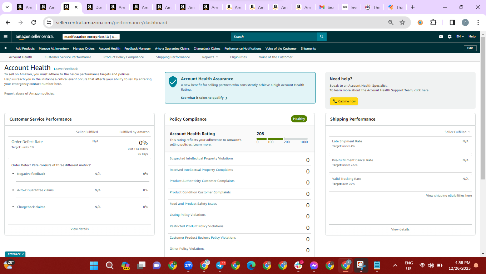Open the notifications bell in system tray
Image resolution: width=486 pixels, height=274 pixels.
(476, 265)
